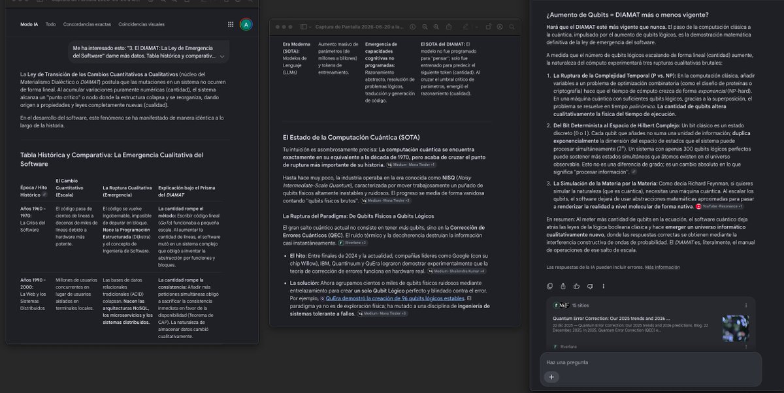
Task: Click the rotate icon in the Preview toolbar
Action: point(488,27)
